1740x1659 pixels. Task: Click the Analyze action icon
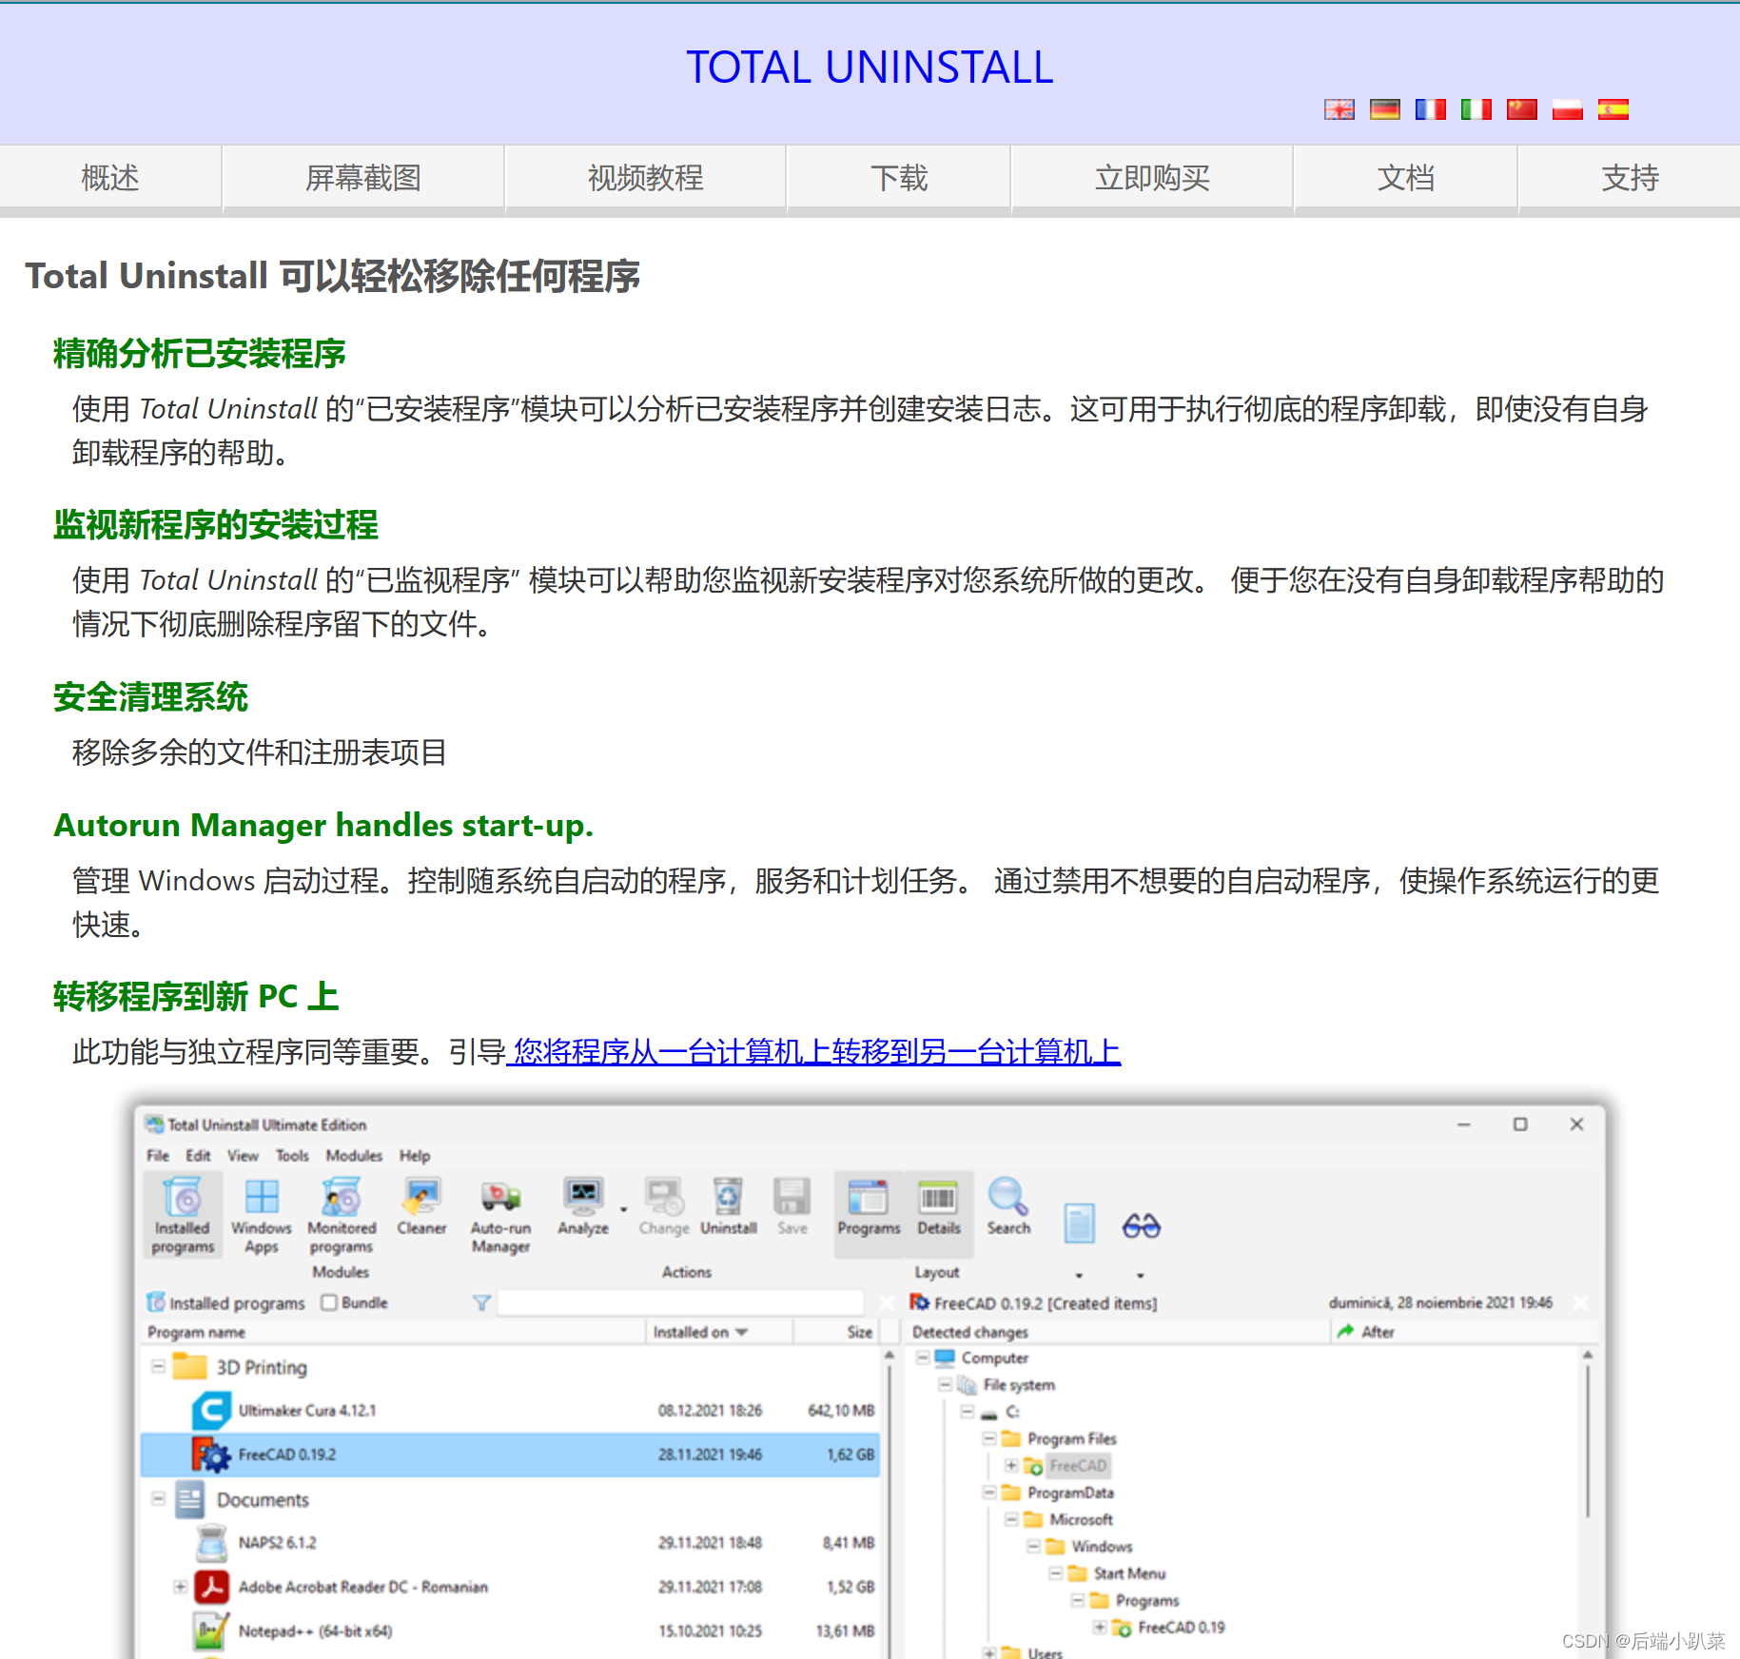pos(583,1206)
